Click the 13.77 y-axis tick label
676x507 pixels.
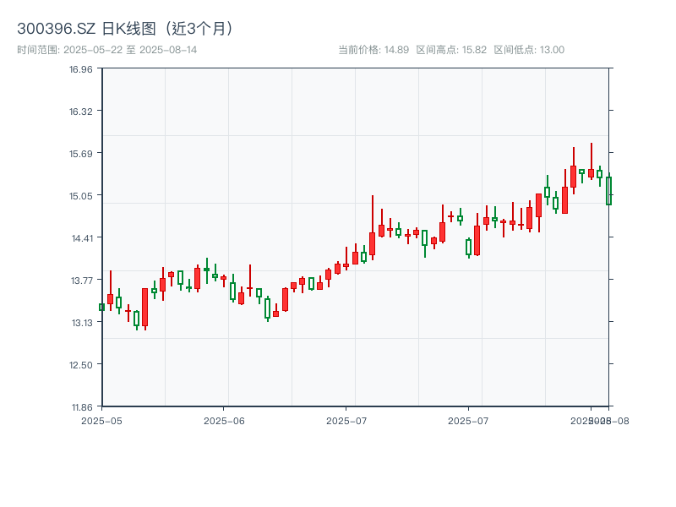(80, 281)
